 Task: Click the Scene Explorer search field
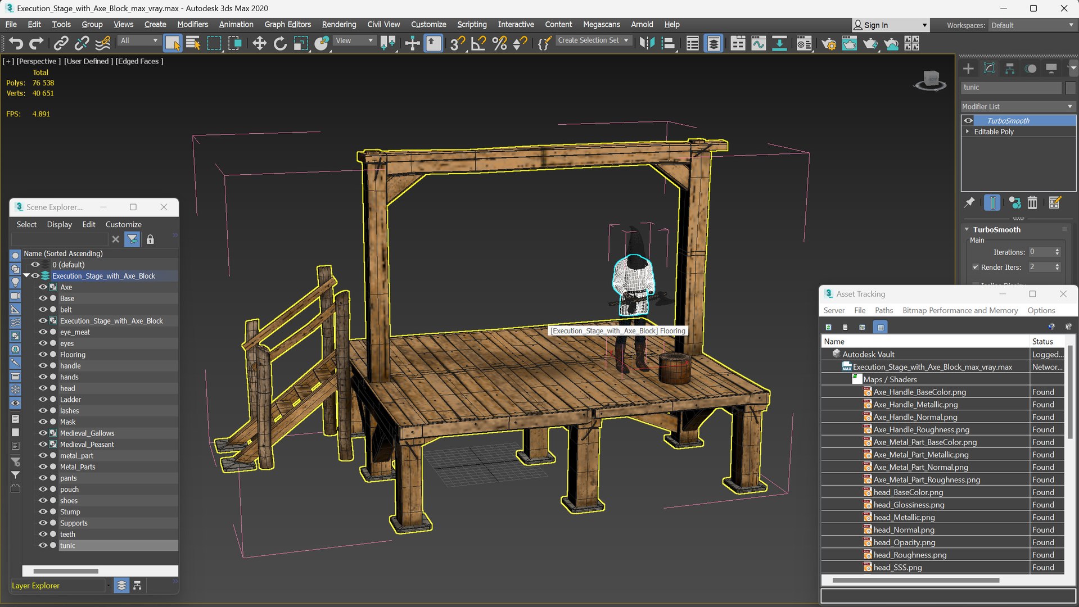(60, 239)
